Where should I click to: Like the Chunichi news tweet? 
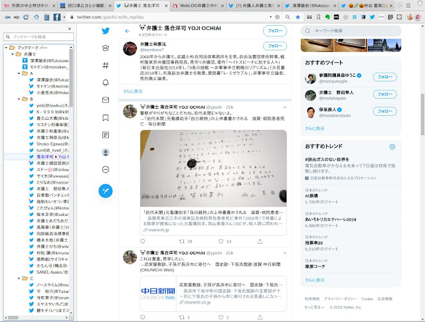[221, 317]
